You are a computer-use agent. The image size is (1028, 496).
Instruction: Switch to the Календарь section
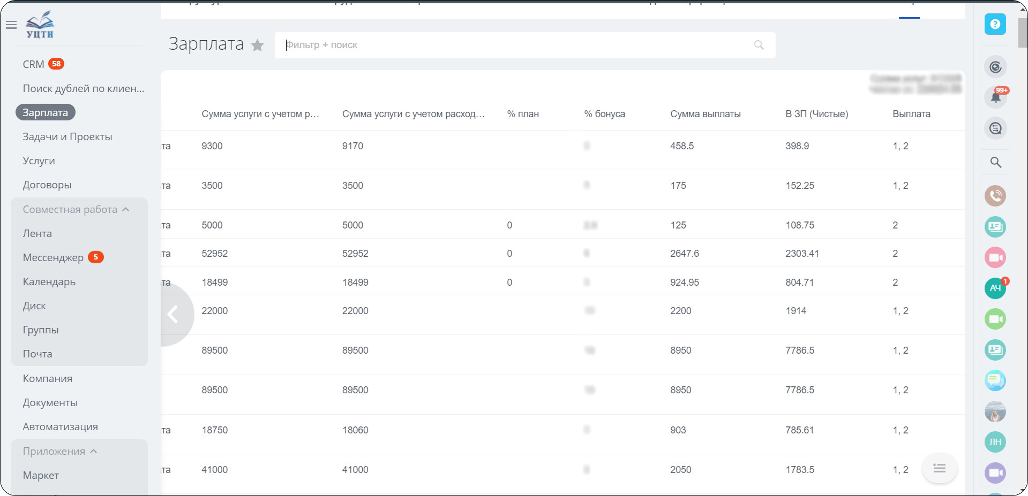(49, 281)
